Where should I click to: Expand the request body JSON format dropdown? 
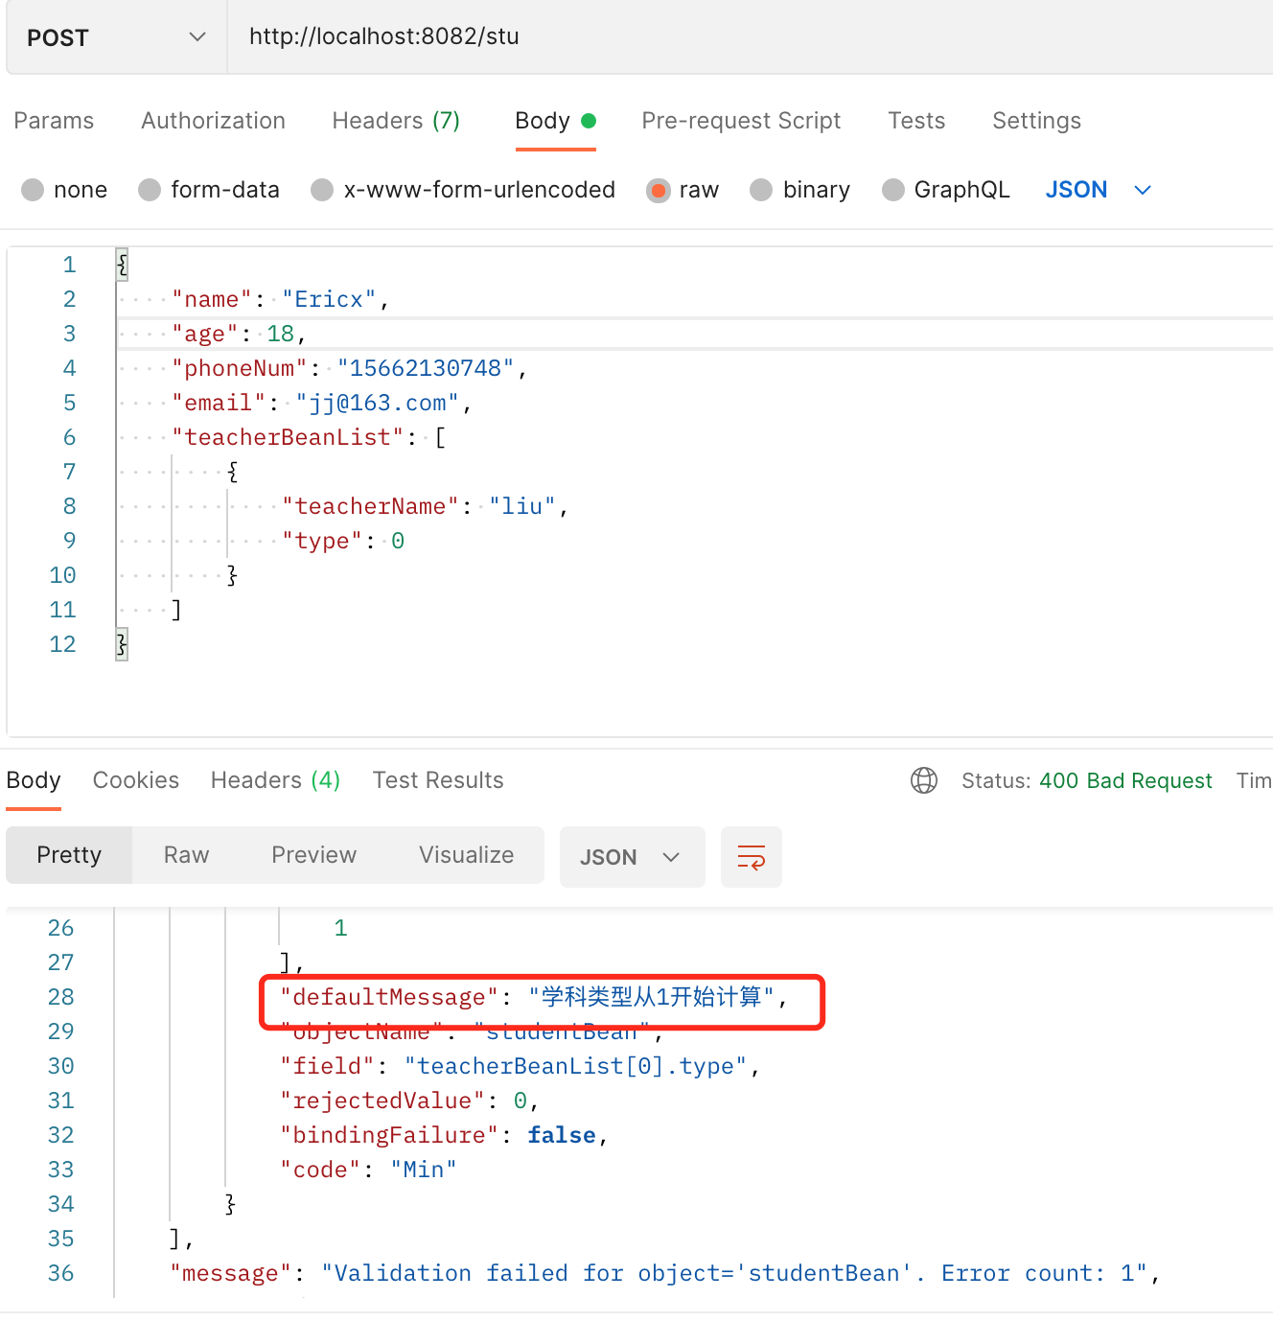click(1099, 190)
